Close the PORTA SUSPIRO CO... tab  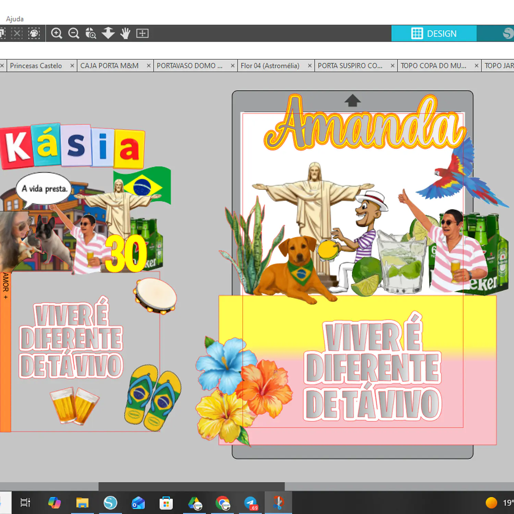point(393,65)
